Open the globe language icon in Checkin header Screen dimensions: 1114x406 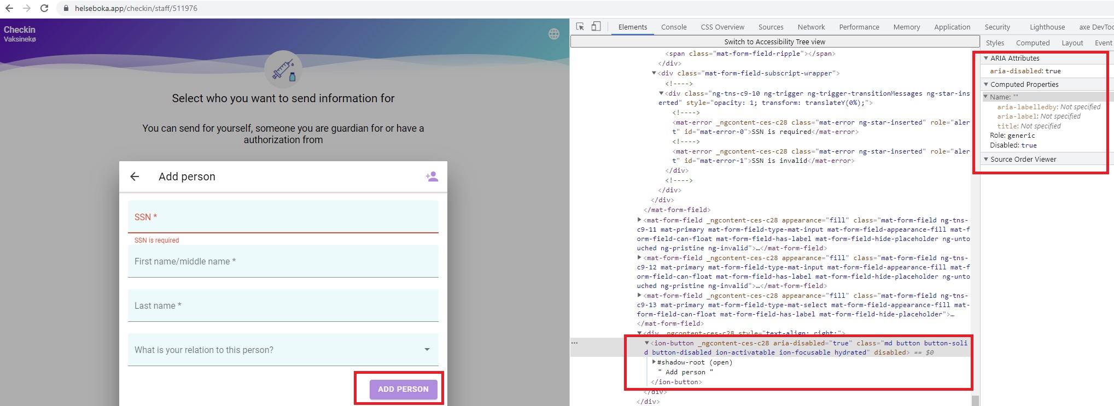(x=554, y=34)
